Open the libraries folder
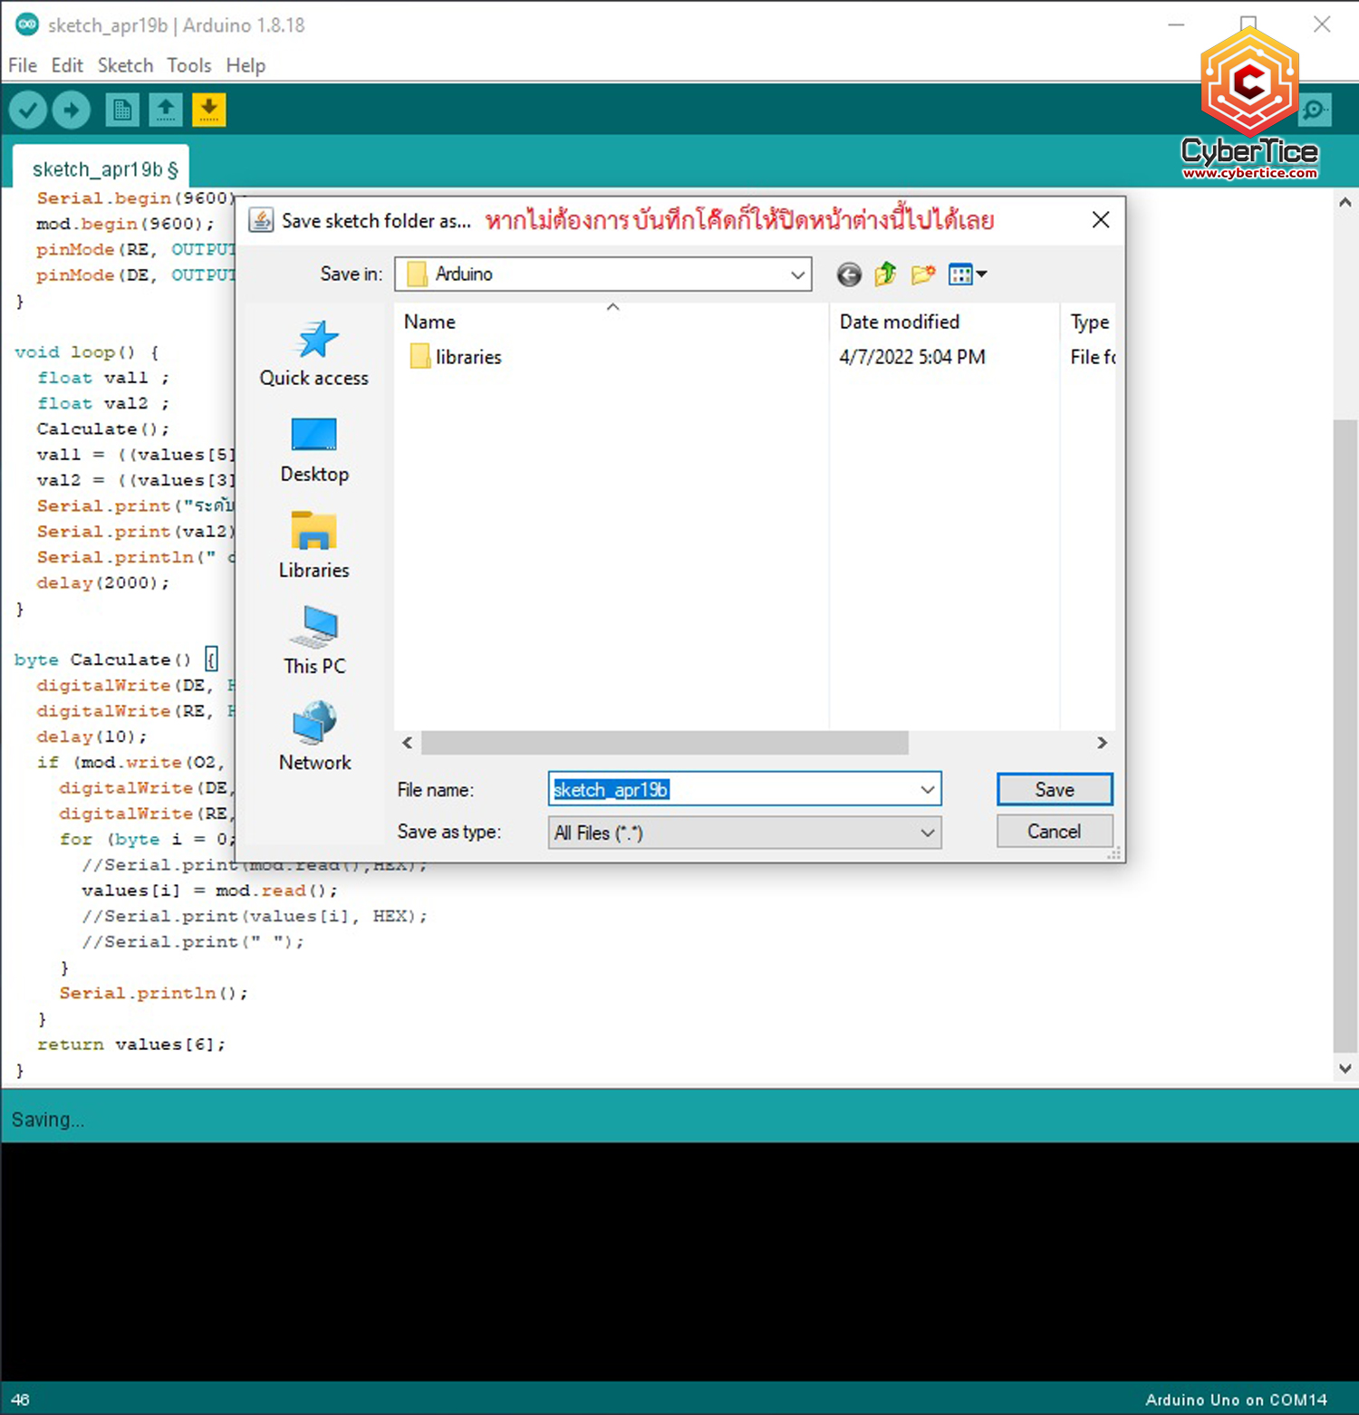This screenshot has height=1415, width=1359. coord(467,356)
